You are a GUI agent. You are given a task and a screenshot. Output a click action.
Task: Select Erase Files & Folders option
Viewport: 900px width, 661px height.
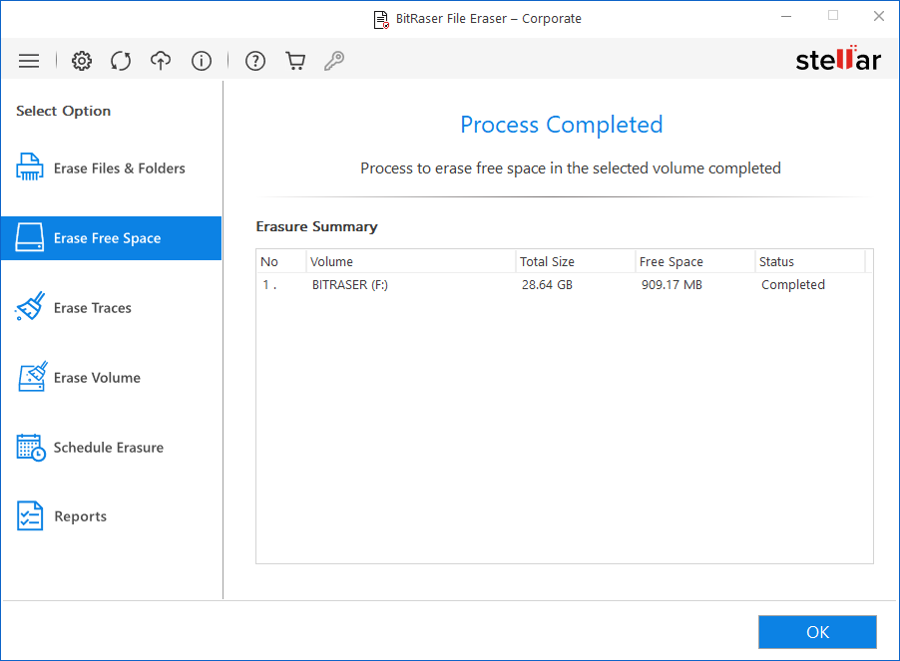(111, 167)
